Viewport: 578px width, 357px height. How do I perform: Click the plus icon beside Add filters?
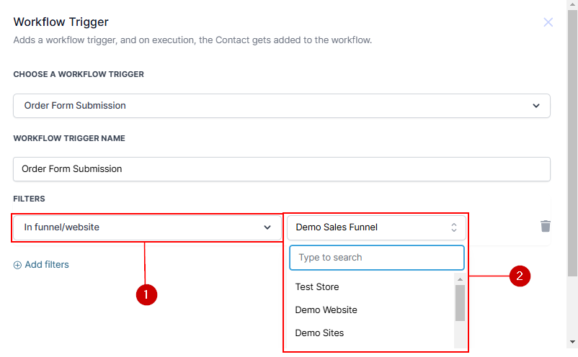[17, 265]
